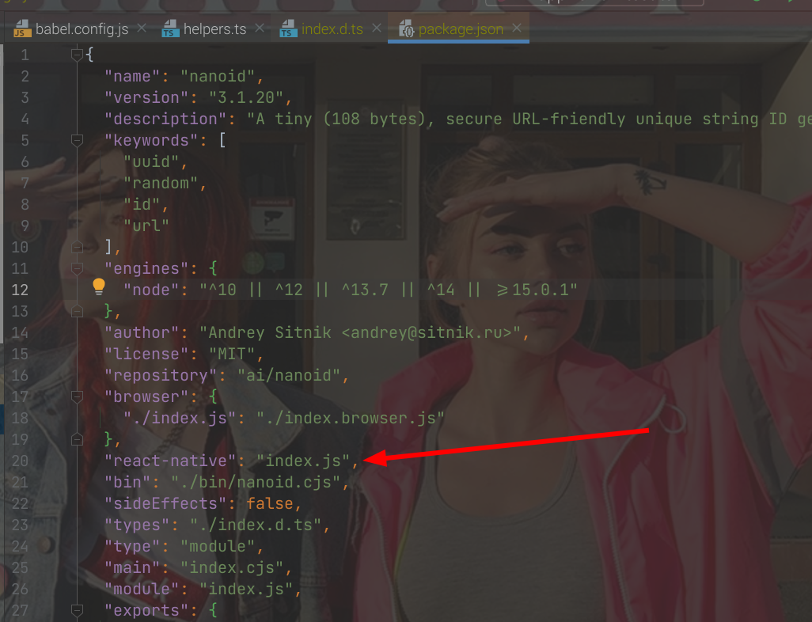Select the package.json tab
Screen dimensions: 812x622
click(461, 29)
